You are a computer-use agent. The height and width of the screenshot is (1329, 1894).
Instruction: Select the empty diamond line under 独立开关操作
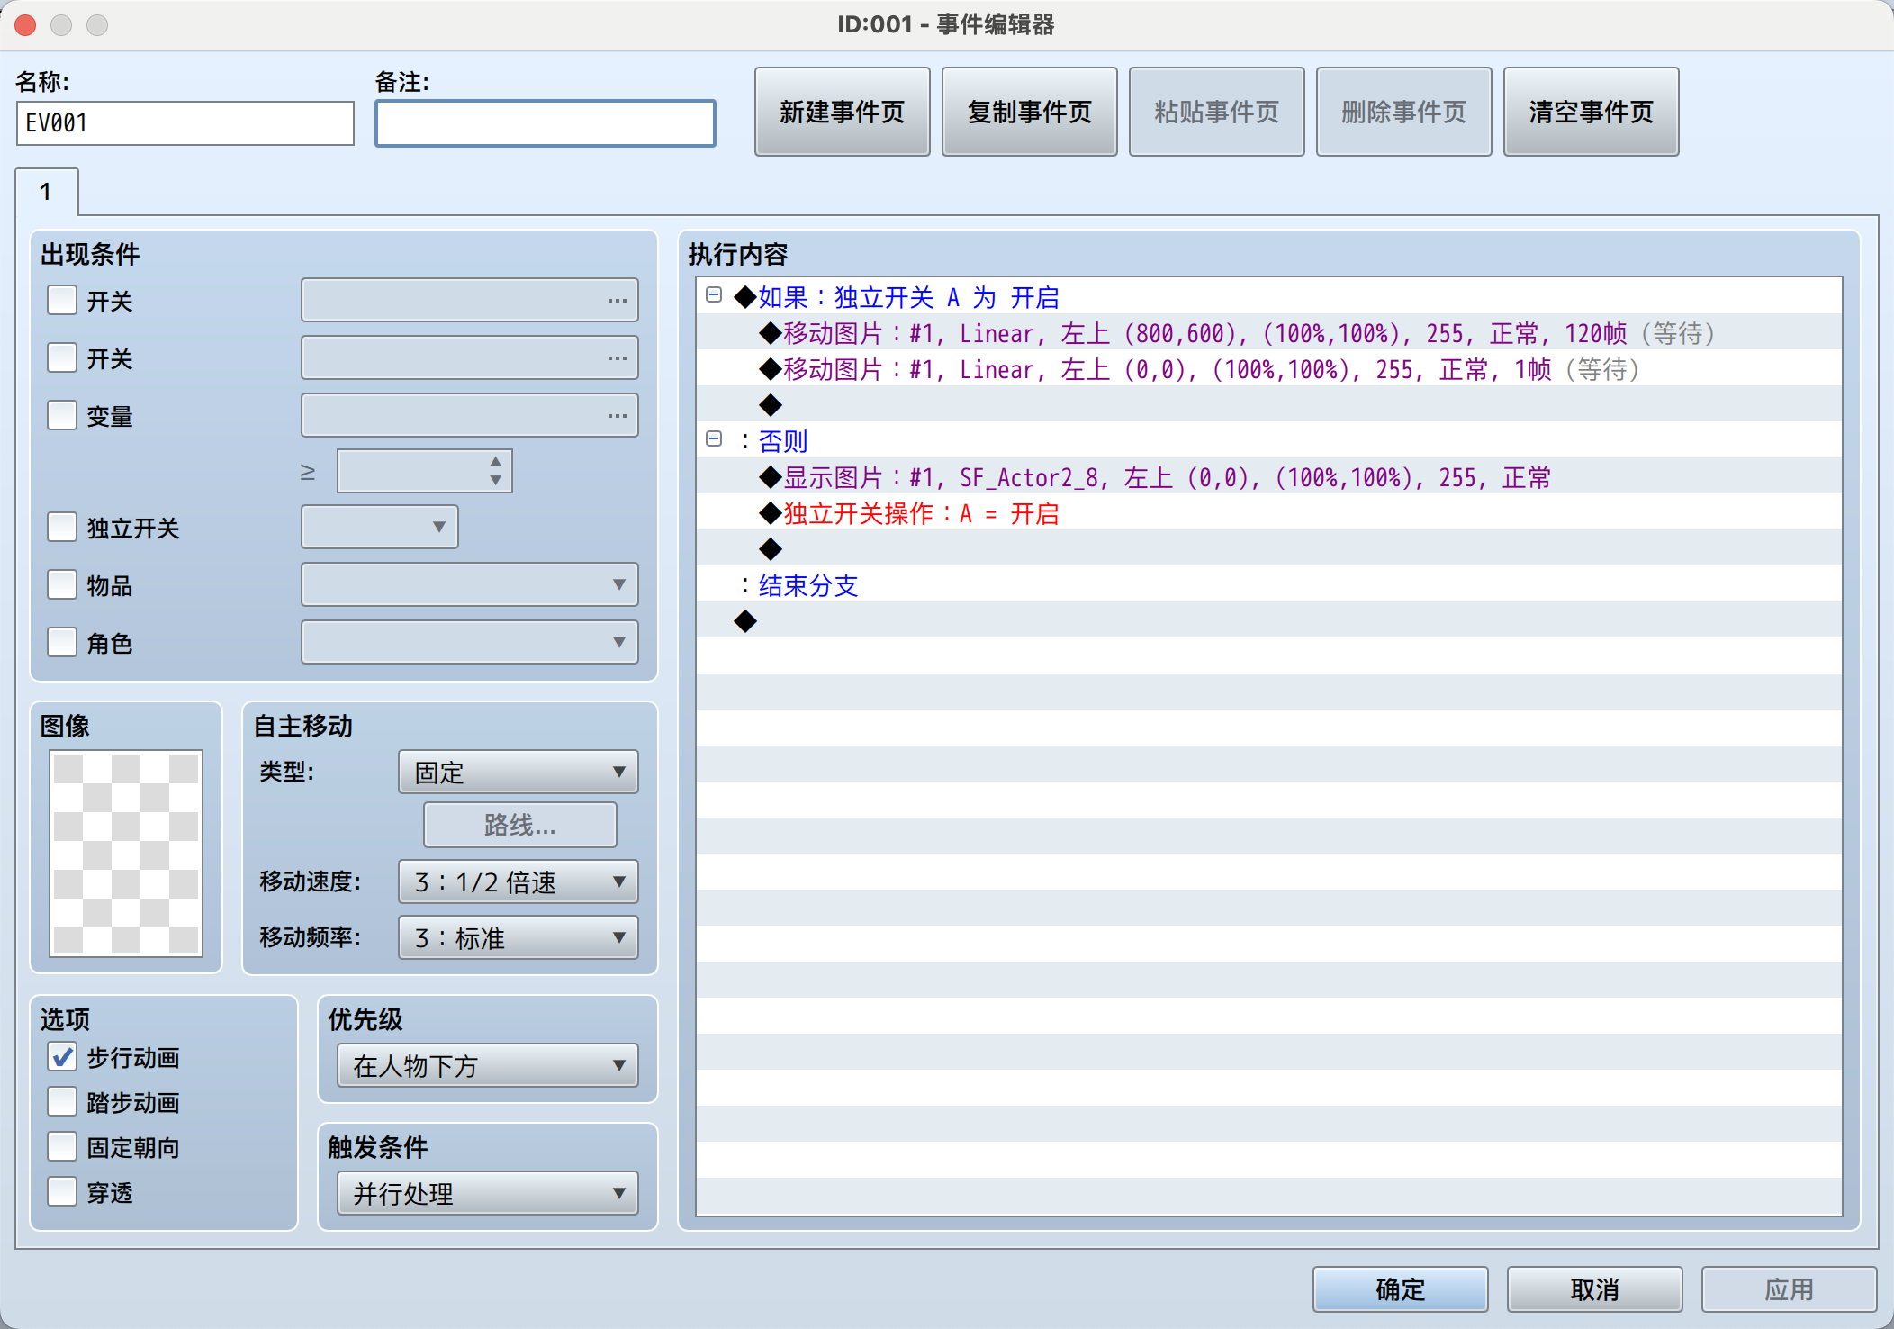[x=1269, y=548]
